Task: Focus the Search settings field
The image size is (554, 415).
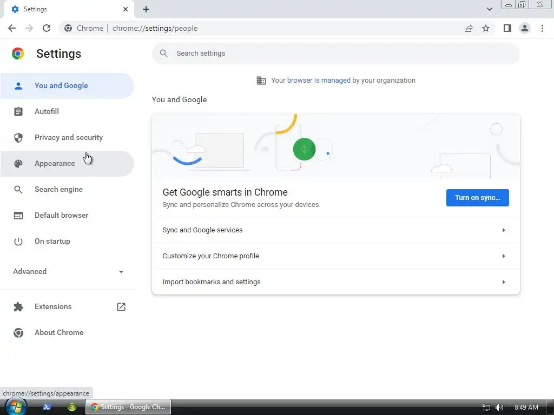Action: (335, 53)
